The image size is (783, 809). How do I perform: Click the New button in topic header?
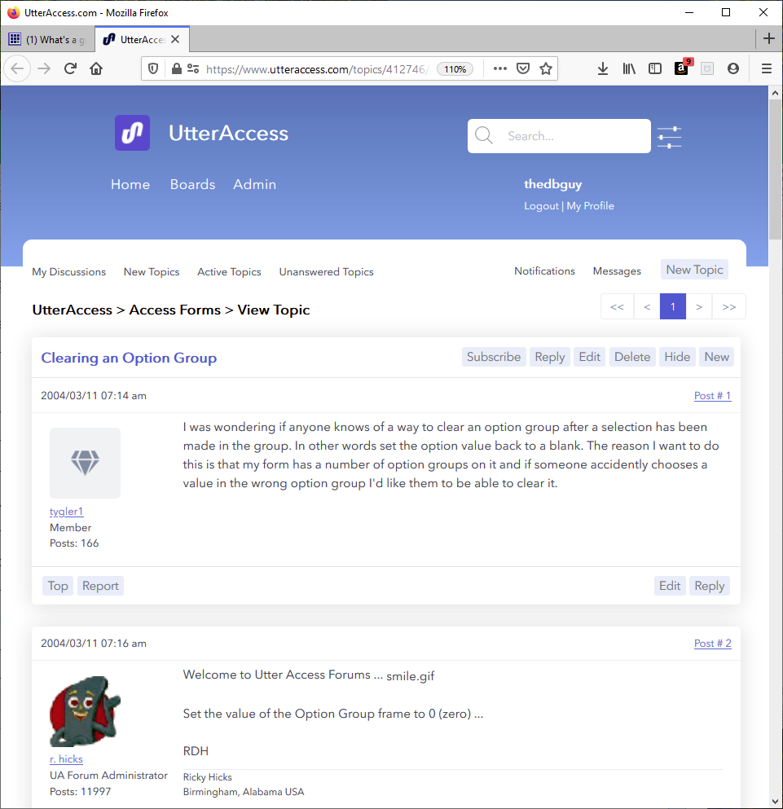(716, 357)
